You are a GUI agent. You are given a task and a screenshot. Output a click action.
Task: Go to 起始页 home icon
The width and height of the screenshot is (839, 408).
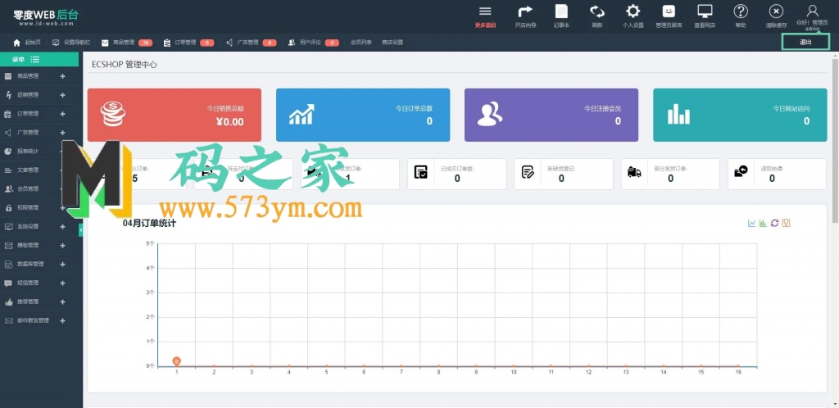[16, 43]
